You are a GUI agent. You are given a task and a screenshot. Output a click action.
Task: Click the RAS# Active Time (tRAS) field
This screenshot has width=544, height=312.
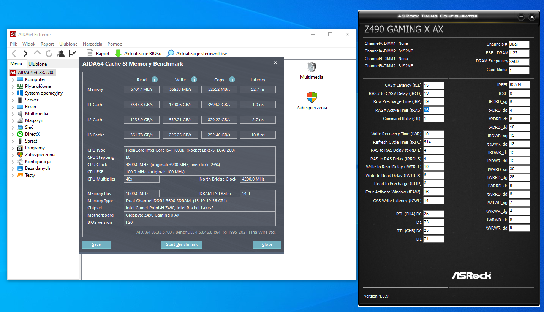(433, 110)
